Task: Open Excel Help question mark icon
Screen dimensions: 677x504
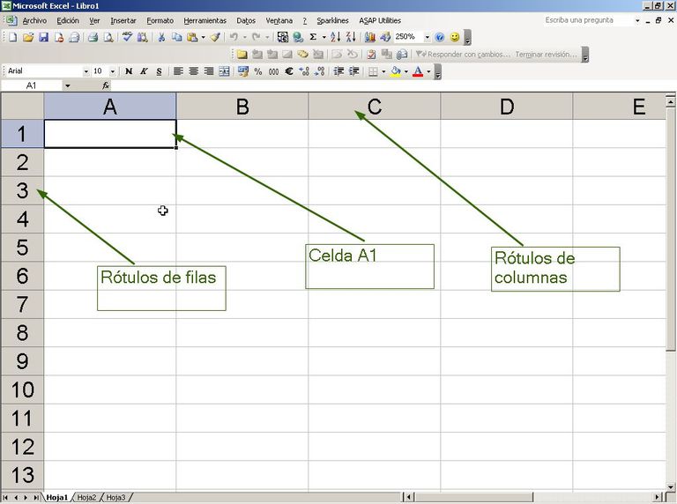Action: coord(440,37)
